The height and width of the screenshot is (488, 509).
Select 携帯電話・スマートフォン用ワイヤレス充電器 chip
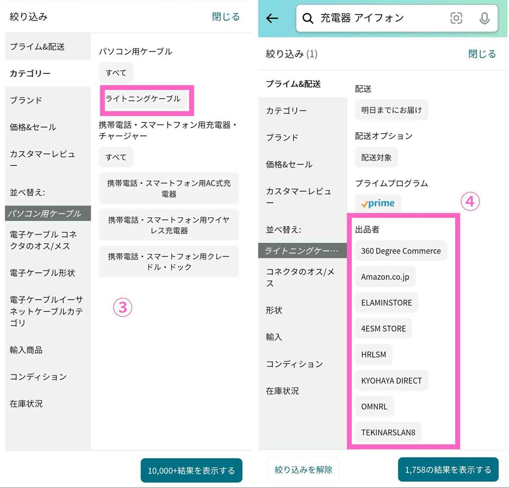(x=169, y=225)
